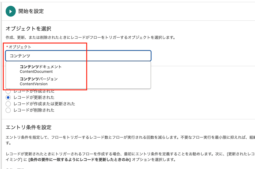The height and width of the screenshot is (169, 255).
Task: Select the レコードが更新された radio button
Action: point(8,98)
